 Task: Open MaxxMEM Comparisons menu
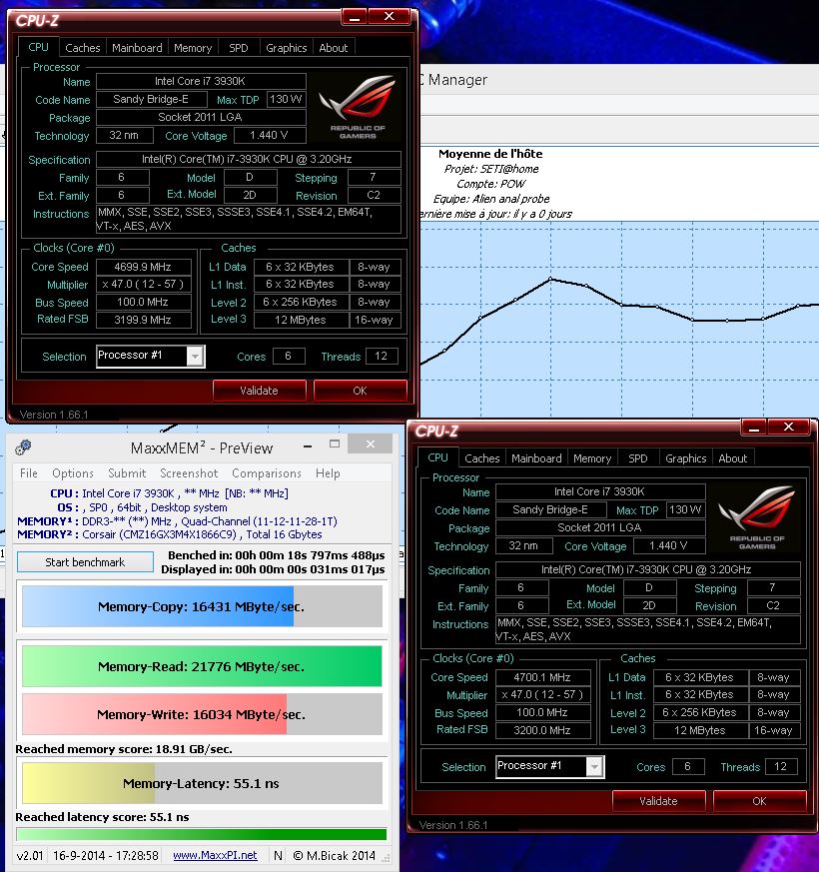coord(267,473)
